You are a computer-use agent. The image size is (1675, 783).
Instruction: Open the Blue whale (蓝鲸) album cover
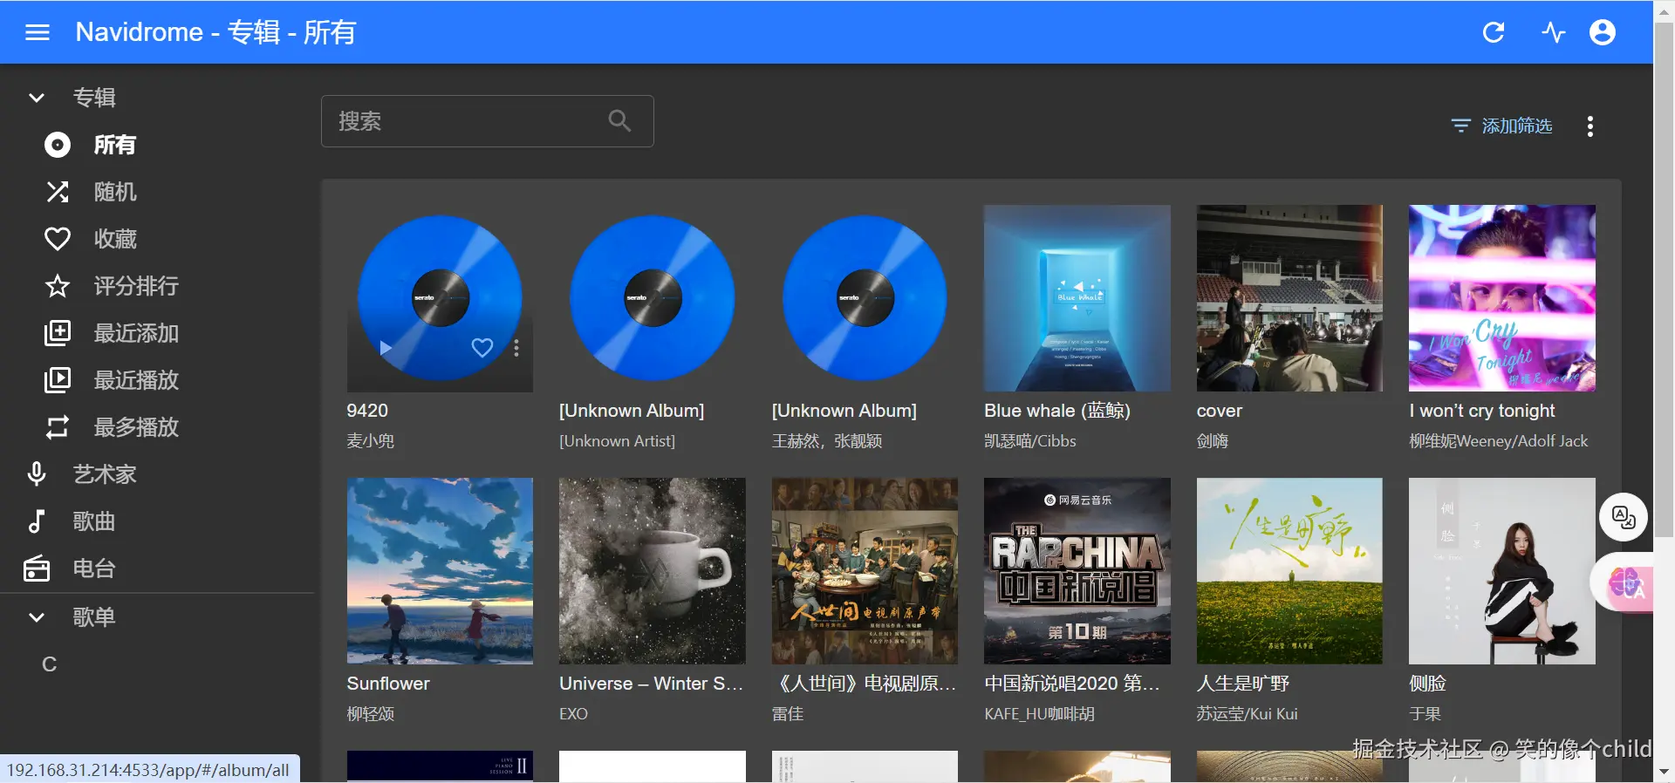pos(1077,298)
